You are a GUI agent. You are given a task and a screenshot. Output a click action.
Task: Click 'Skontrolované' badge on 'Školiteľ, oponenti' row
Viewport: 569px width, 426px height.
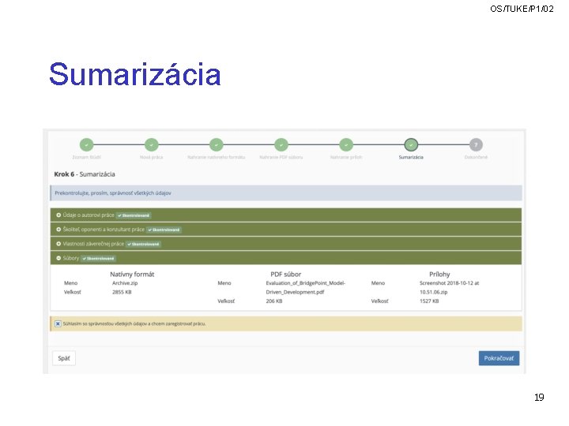click(x=164, y=230)
